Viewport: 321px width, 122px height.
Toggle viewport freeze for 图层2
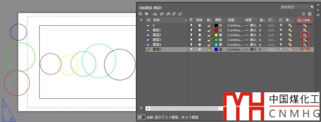tap(304, 35)
